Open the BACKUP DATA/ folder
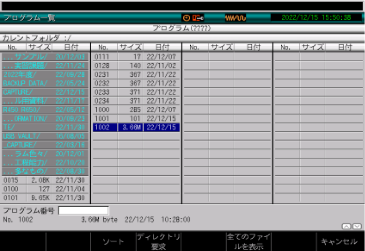This screenshot has height=251, width=365. tap(45, 83)
